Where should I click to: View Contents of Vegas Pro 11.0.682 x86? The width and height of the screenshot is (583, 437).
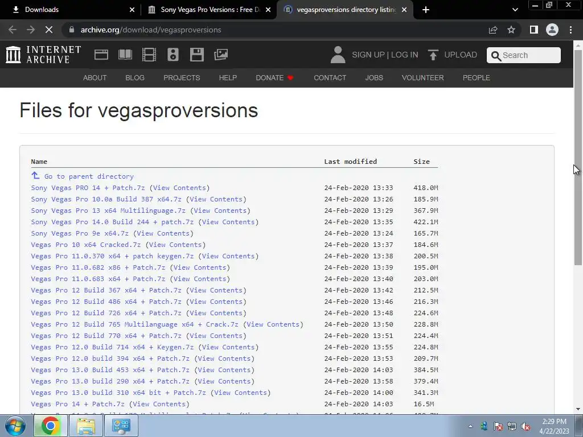(x=200, y=267)
